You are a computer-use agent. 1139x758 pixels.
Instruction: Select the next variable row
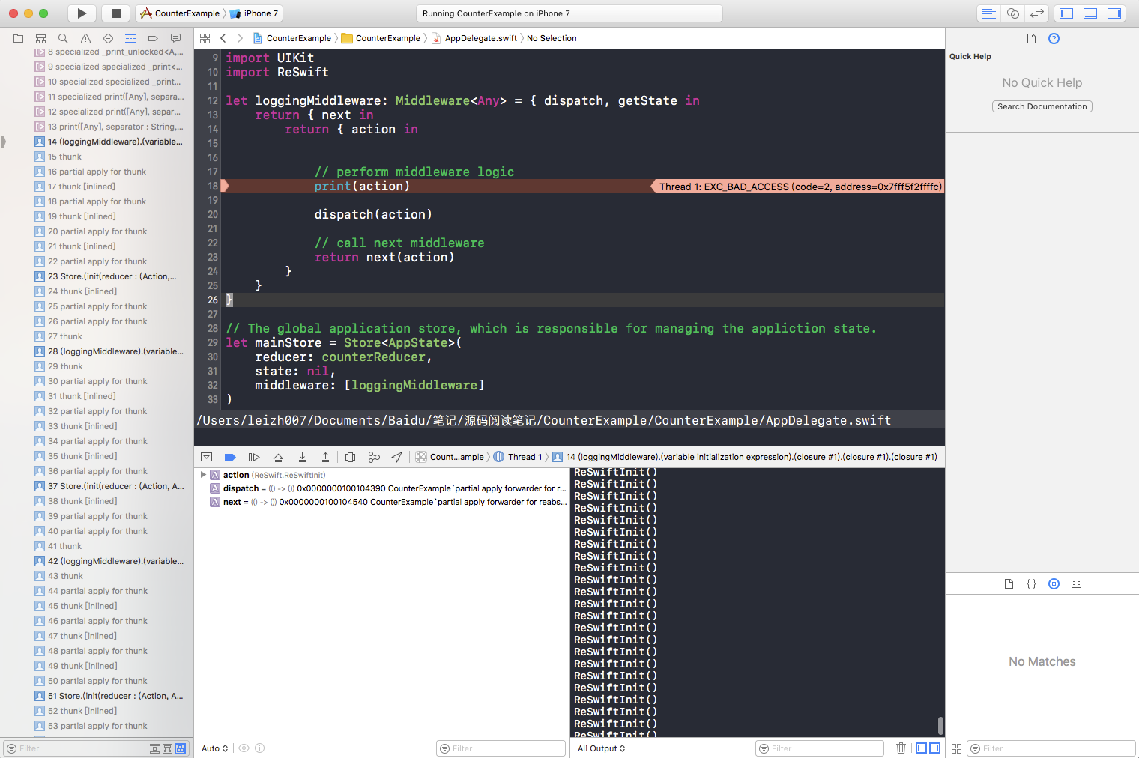pyautogui.click(x=382, y=502)
